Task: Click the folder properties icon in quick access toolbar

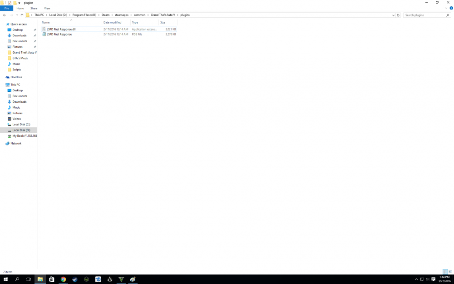Action: pyautogui.click(x=10, y=2)
